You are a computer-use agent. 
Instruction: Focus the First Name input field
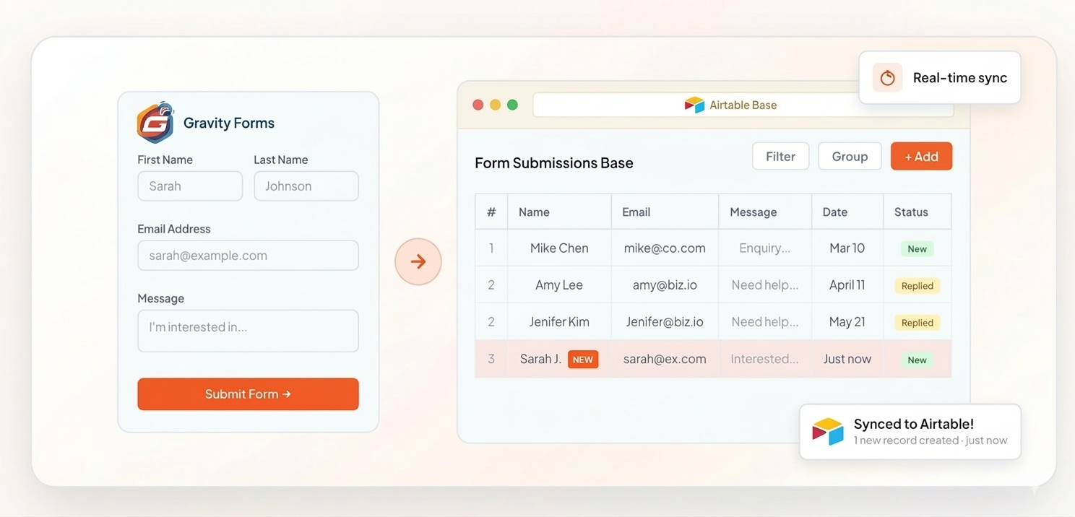pyautogui.click(x=190, y=186)
